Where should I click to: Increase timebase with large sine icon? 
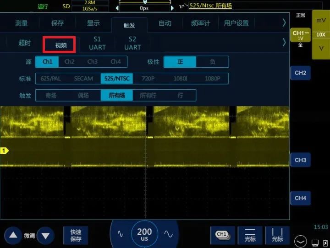coord(168,234)
